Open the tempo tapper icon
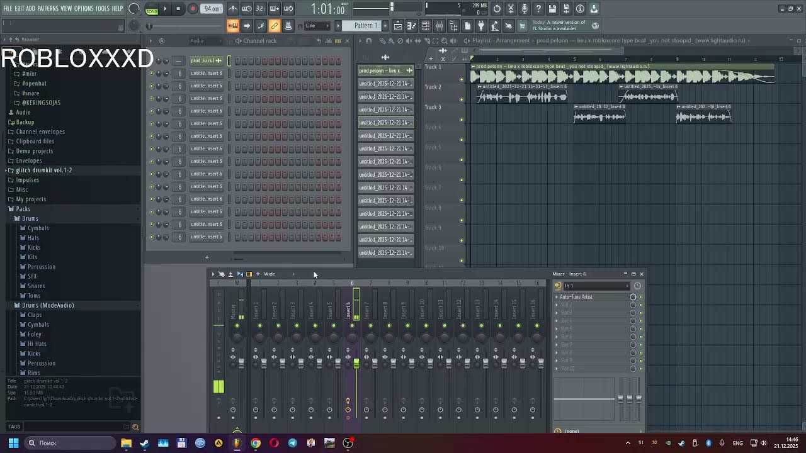Viewport: 806px width, 453px height. pos(495,26)
